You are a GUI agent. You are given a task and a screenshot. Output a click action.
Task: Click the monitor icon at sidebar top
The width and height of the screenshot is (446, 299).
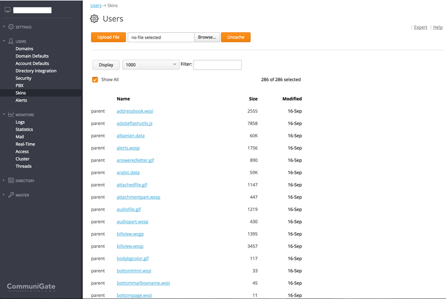click(7, 10)
